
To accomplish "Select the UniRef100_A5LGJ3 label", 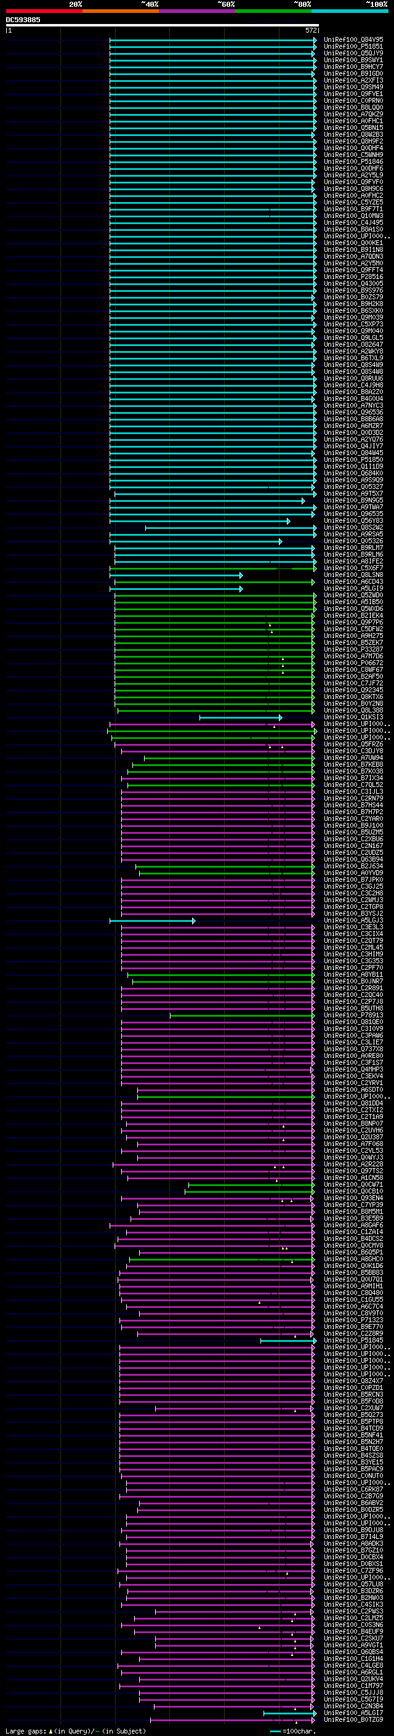I will pos(353,920).
